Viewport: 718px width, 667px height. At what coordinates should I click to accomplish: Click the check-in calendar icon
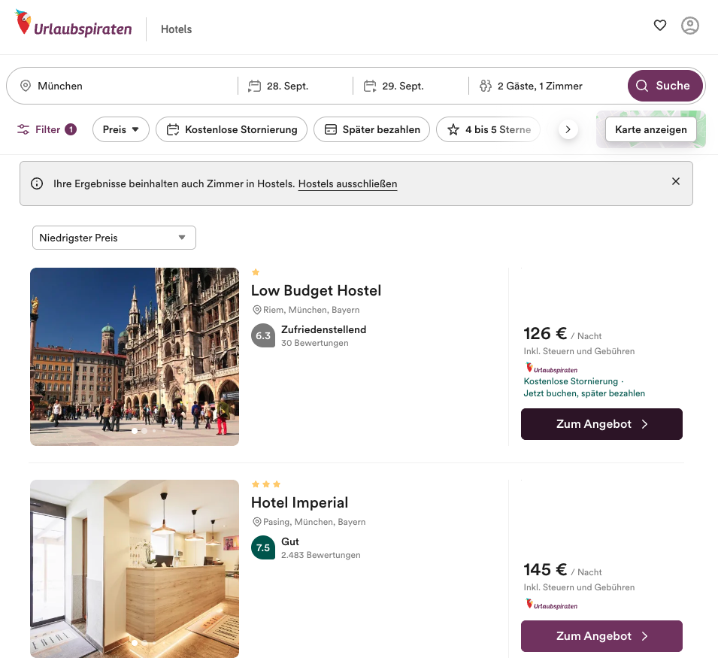[254, 86]
